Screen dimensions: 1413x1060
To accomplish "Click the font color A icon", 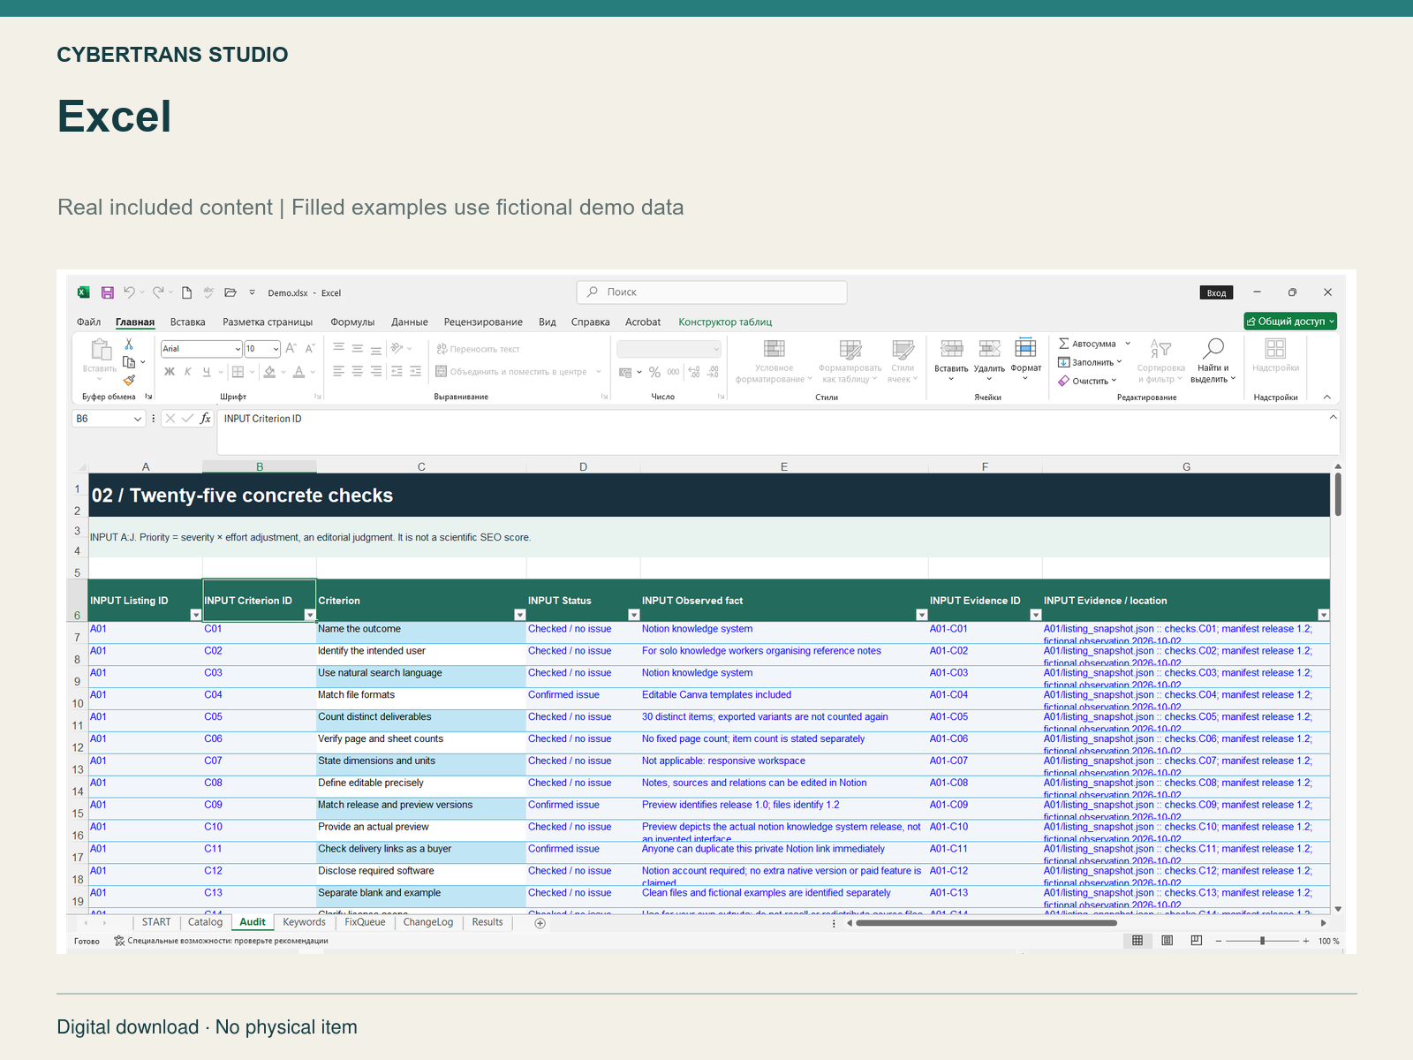I will click(x=299, y=372).
